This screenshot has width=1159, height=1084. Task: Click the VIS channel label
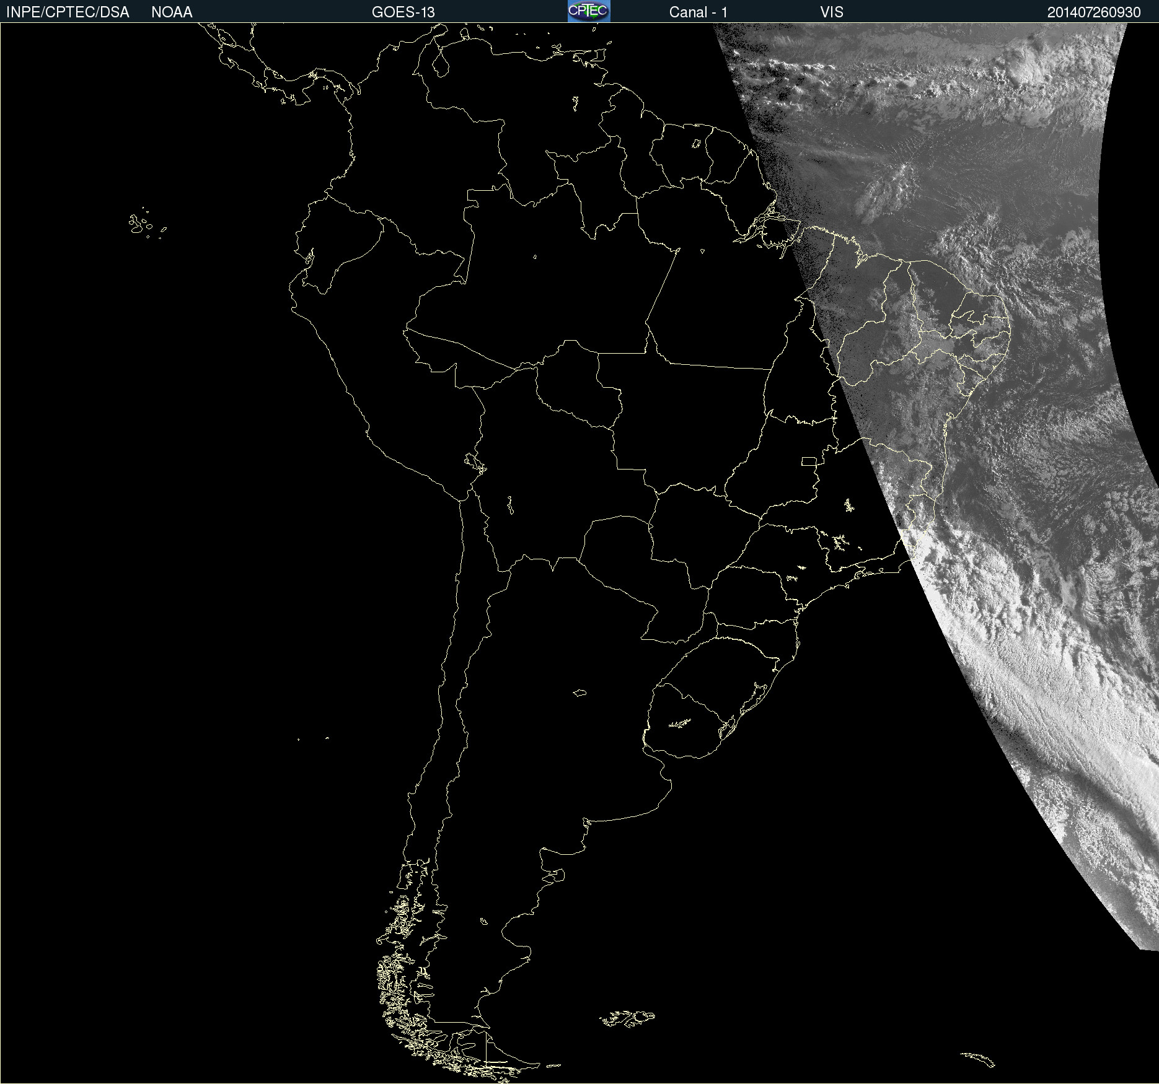click(832, 12)
